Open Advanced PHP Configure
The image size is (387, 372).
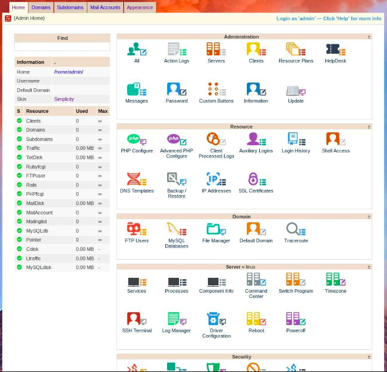pyautogui.click(x=176, y=139)
